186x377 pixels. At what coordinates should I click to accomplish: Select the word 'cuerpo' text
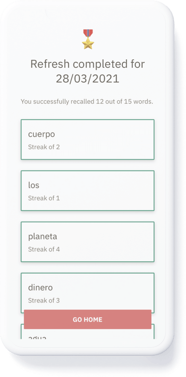coord(41,135)
